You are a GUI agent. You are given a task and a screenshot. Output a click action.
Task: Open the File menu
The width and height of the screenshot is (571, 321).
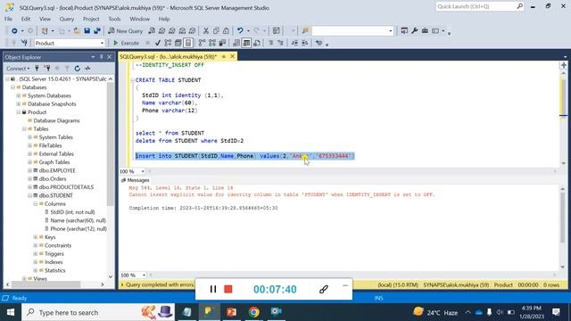point(8,19)
